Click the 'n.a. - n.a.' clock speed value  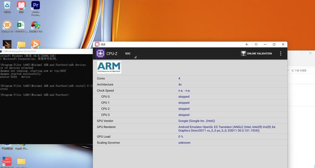(184, 91)
